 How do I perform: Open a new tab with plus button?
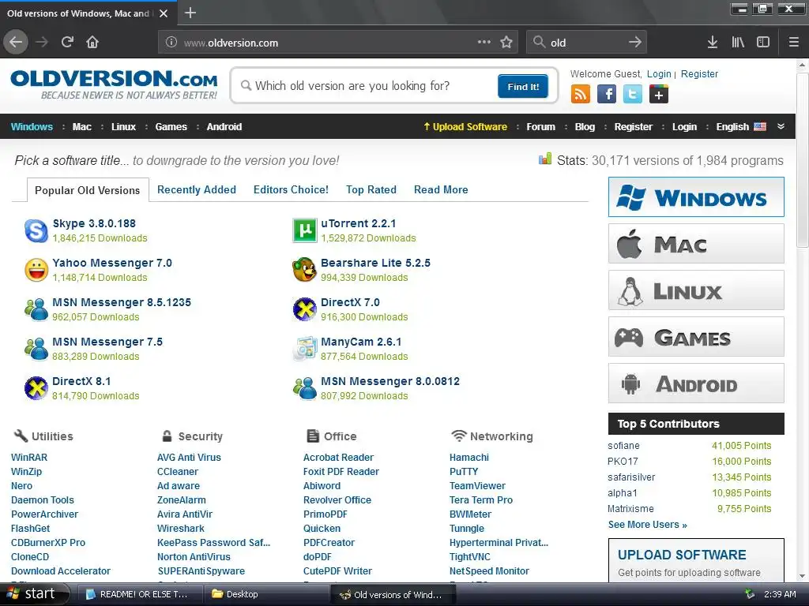190,13
